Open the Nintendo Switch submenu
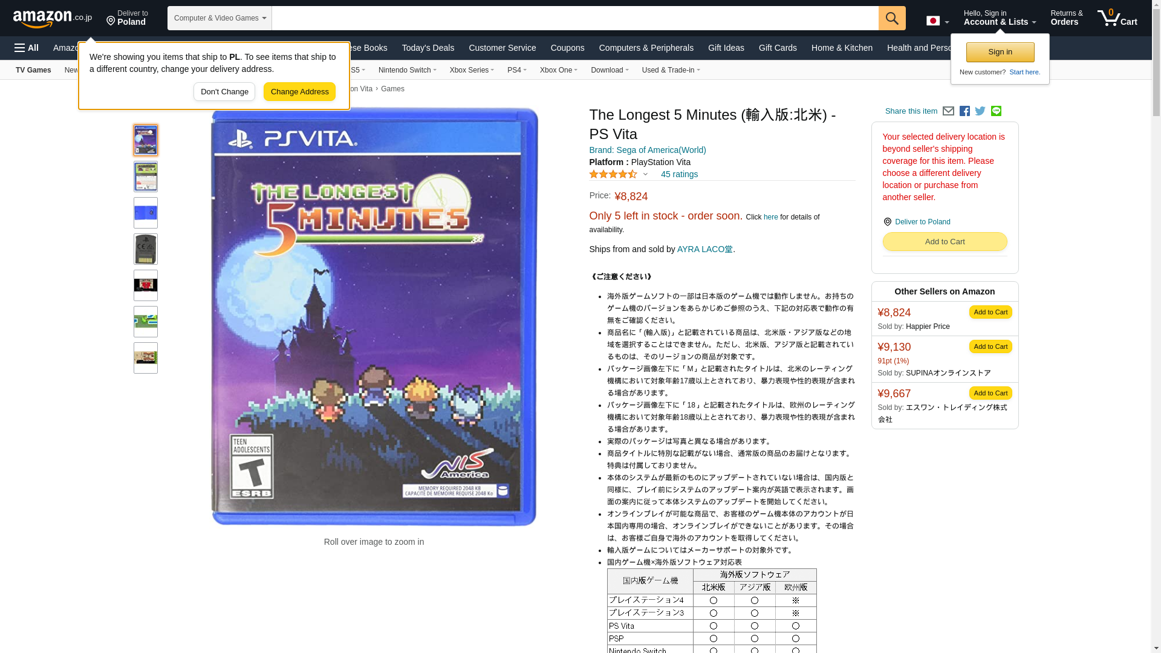This screenshot has height=653, width=1161. [x=407, y=70]
